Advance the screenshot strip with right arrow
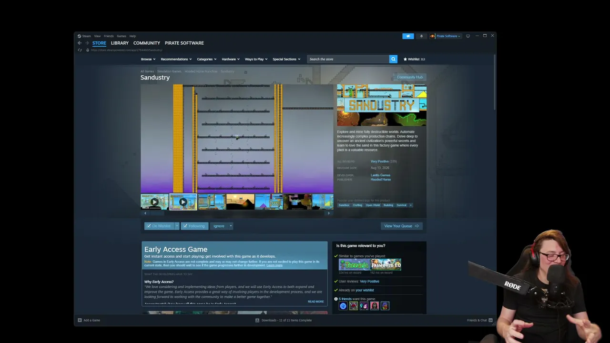This screenshot has height=343, width=610. pos(328,213)
